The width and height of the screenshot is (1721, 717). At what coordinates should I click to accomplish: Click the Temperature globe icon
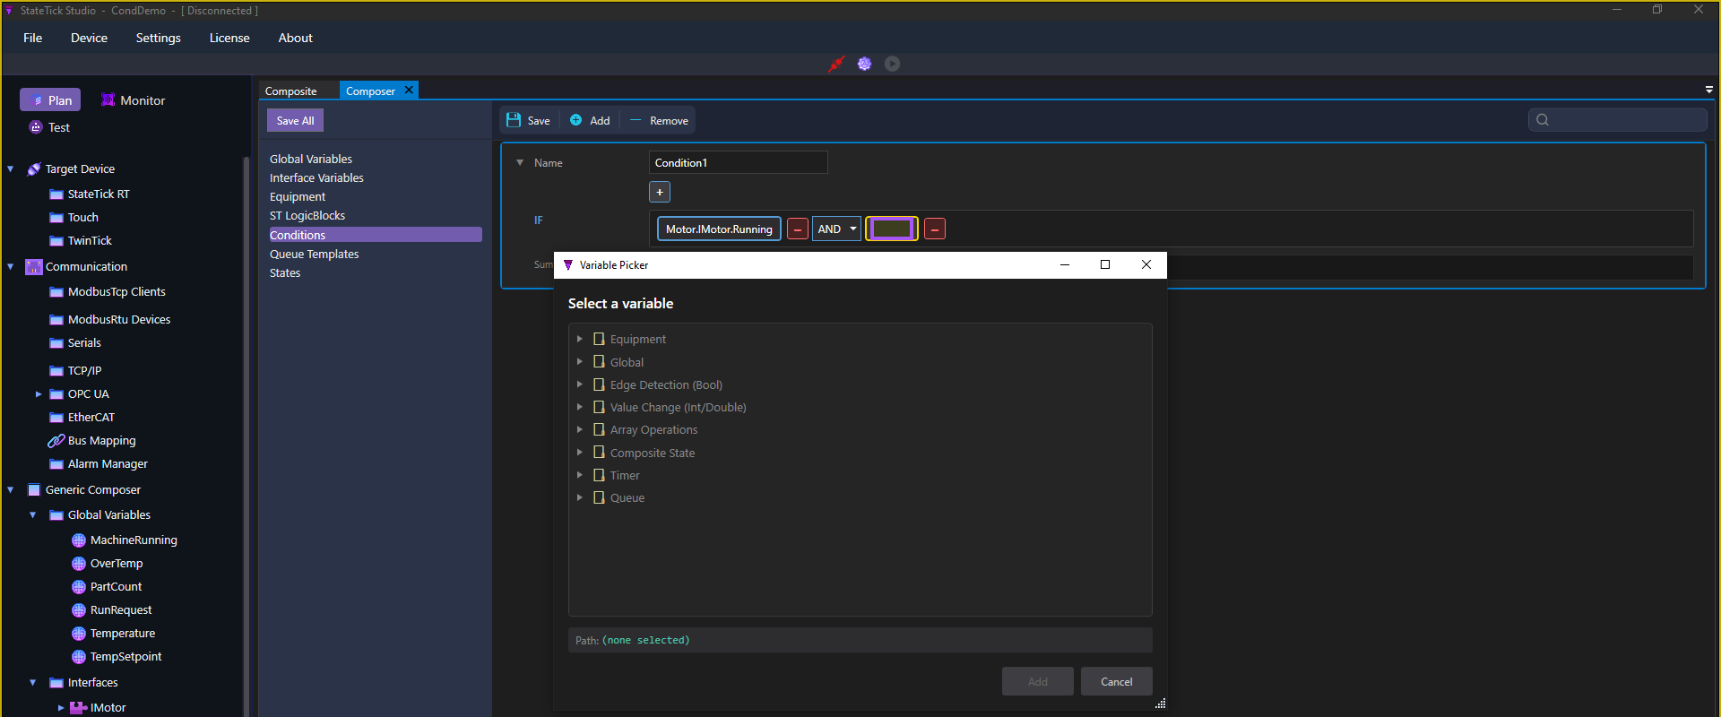pyautogui.click(x=79, y=634)
